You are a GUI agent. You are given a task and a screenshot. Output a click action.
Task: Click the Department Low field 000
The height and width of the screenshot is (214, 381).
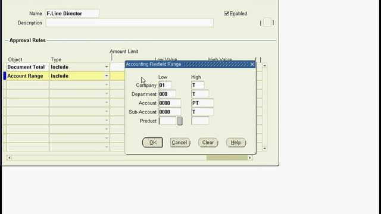pos(167,94)
